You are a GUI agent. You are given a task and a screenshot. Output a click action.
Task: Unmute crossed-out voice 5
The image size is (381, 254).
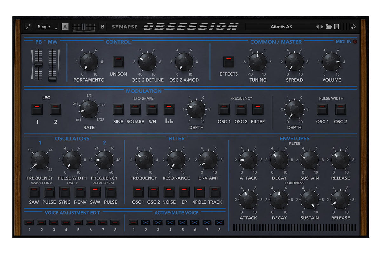tap(183, 223)
